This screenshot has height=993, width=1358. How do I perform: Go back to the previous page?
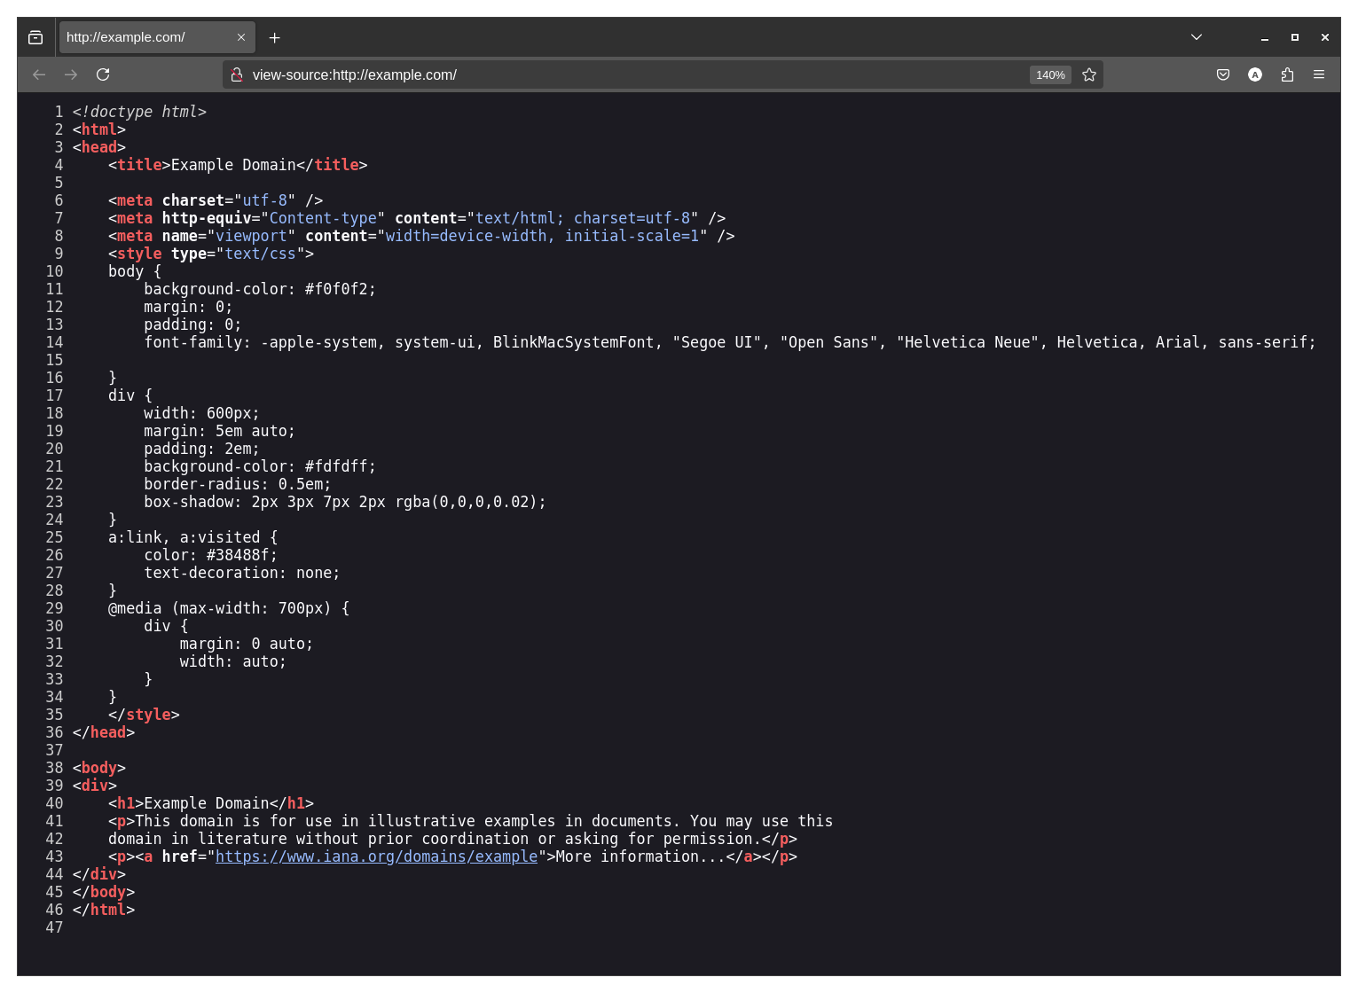pos(39,74)
